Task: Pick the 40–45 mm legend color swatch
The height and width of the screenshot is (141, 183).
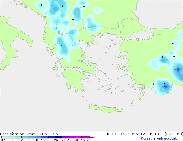Action: [78, 137]
